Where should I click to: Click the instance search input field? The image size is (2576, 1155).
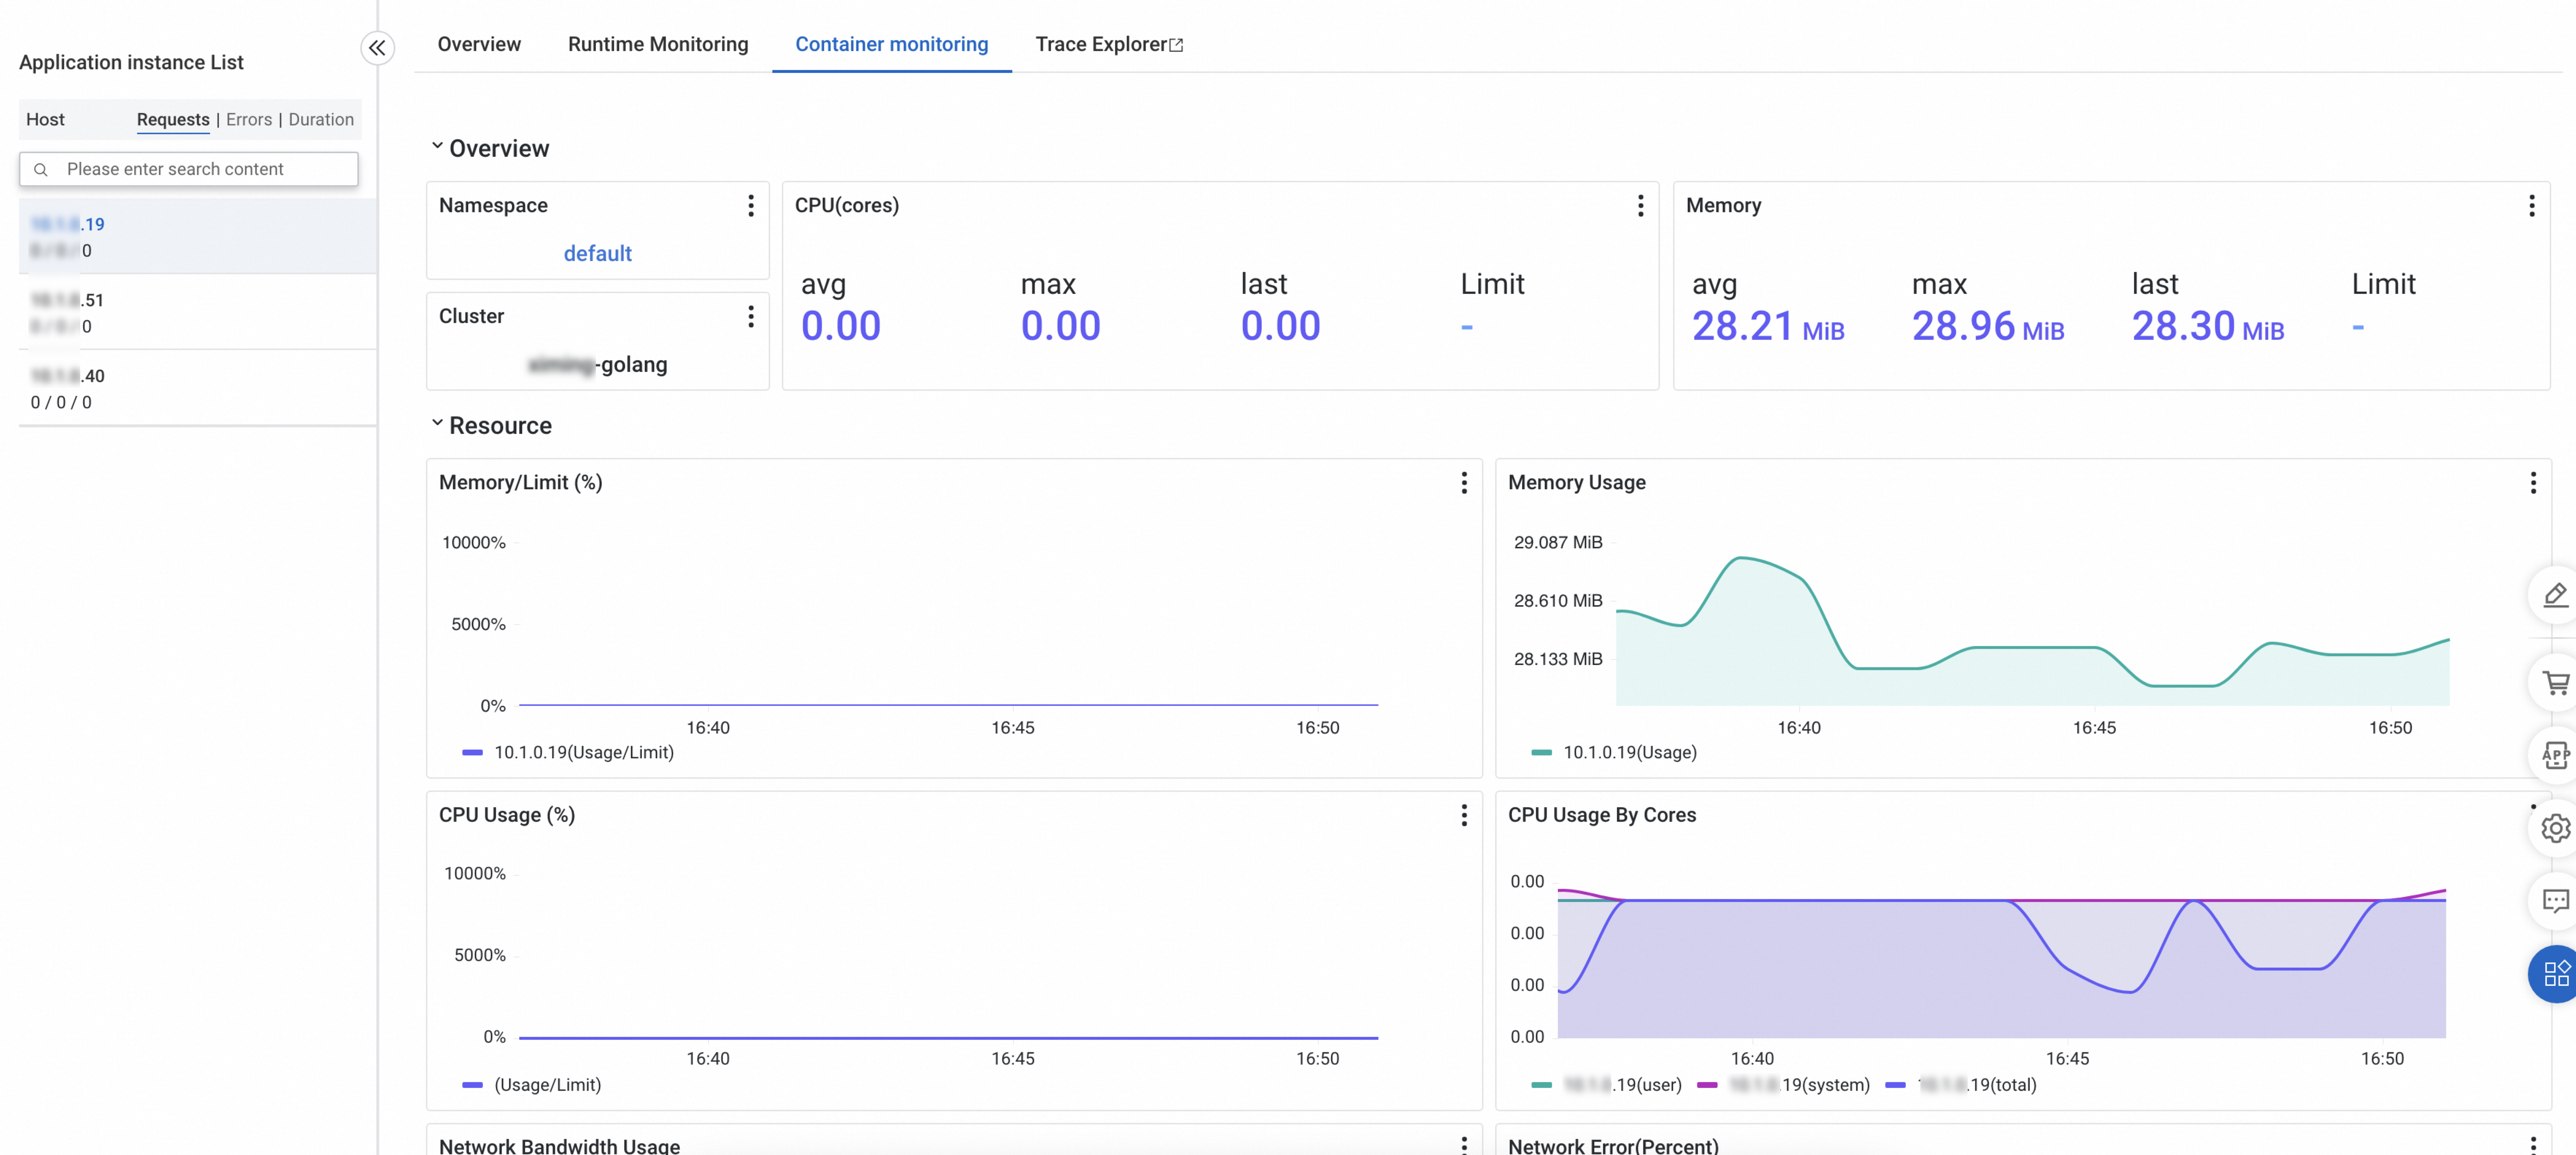pos(200,169)
